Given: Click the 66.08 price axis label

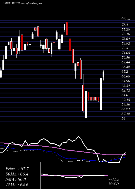Looking at the screenshot, I should 126,76.
